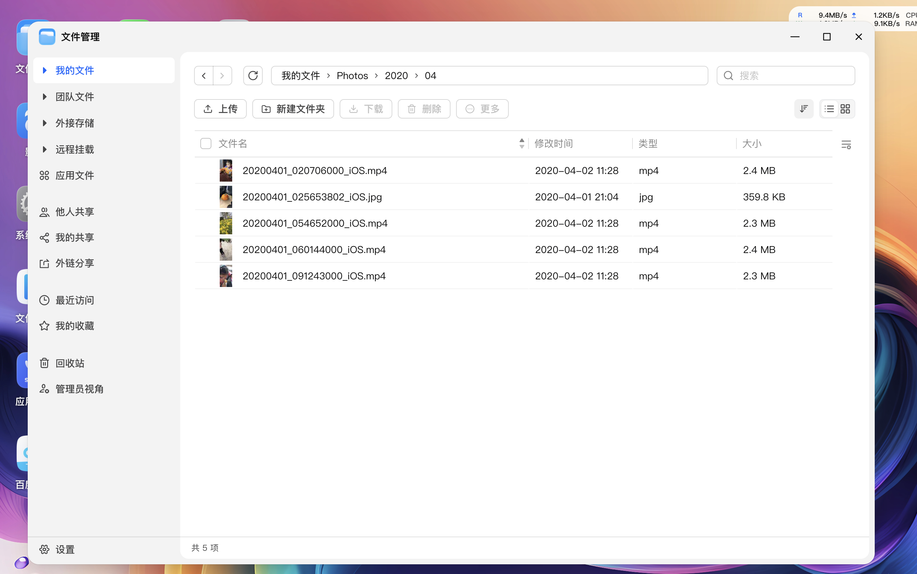This screenshot has width=917, height=574.
Task: Switch to list view icon
Action: tap(829, 109)
